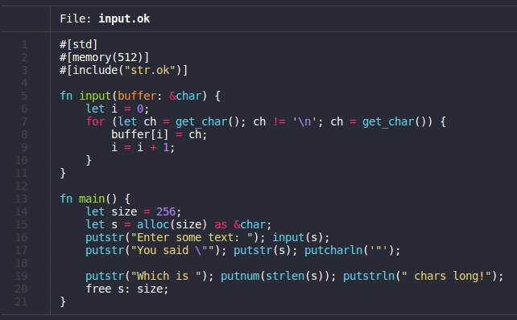Click line number 21 in the gutter
This screenshot has width=517, height=320.
[22, 302]
